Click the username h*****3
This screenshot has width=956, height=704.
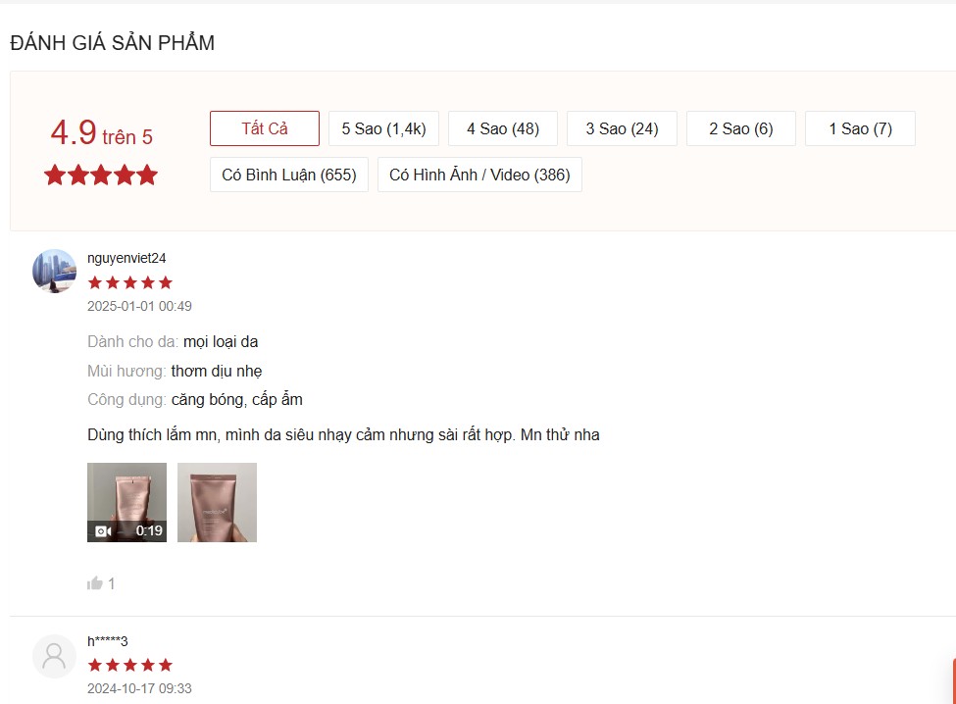click(x=107, y=640)
